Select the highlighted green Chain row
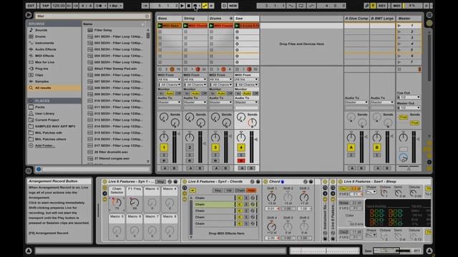Image resolution: width=458 pixels, height=257 pixels. 215,204
